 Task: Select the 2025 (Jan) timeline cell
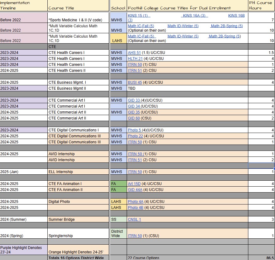(24, 172)
